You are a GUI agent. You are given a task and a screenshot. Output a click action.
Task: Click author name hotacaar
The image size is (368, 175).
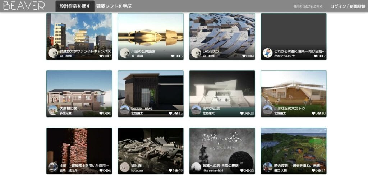pos(137,171)
